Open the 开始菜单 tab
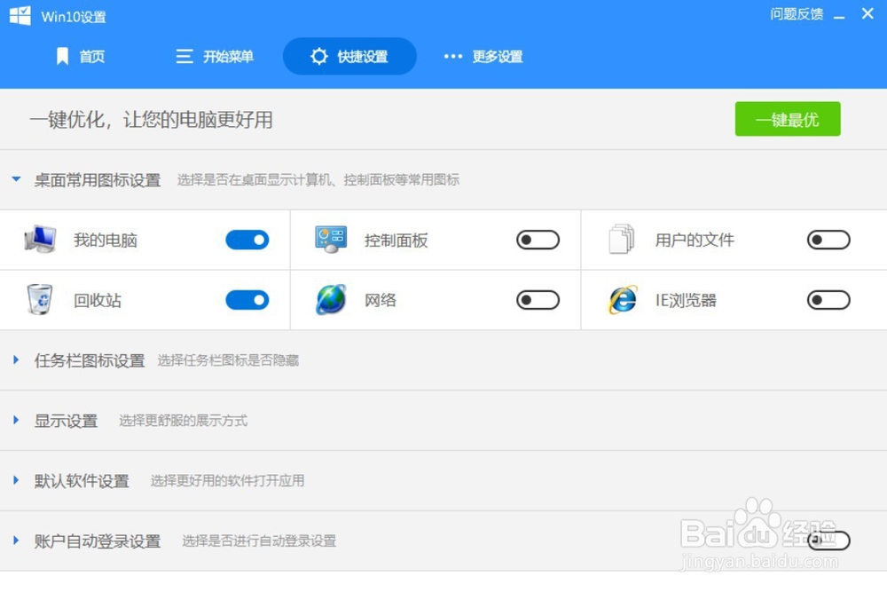This screenshot has height=592, width=887. [x=215, y=56]
